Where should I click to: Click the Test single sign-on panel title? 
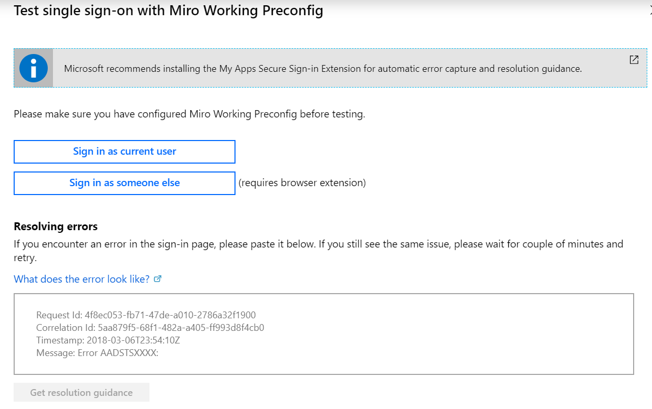tap(168, 11)
